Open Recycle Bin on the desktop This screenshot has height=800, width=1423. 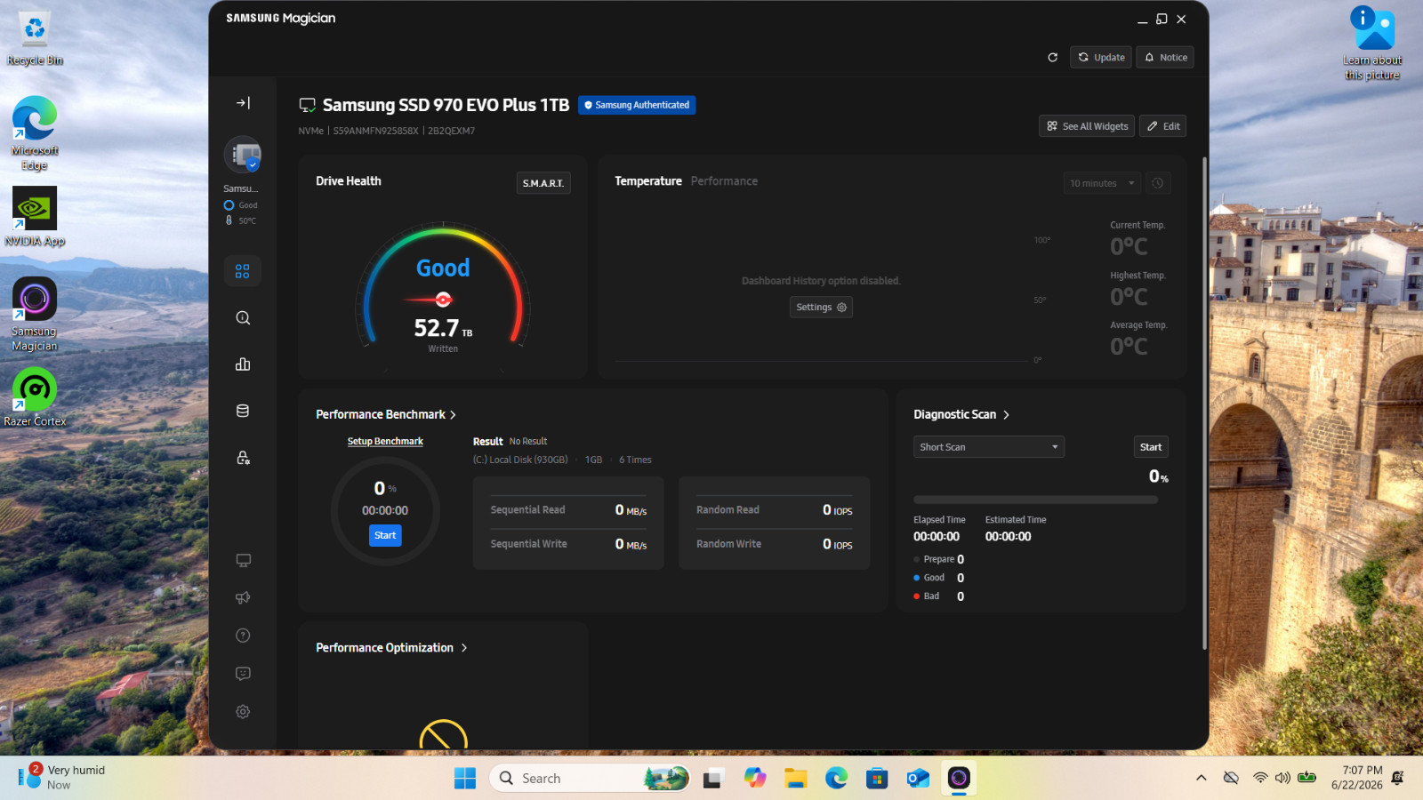tap(35, 39)
